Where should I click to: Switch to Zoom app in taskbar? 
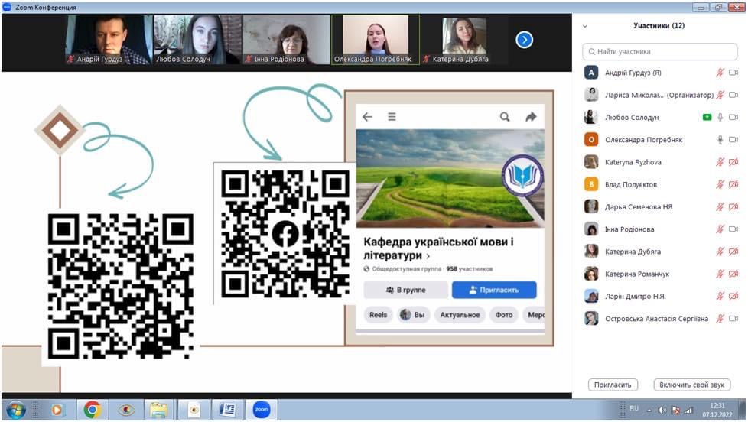(262, 410)
